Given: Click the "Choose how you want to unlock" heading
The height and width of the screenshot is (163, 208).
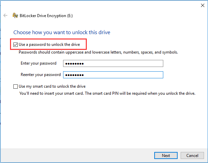Looking at the screenshot, I should click(62, 32).
